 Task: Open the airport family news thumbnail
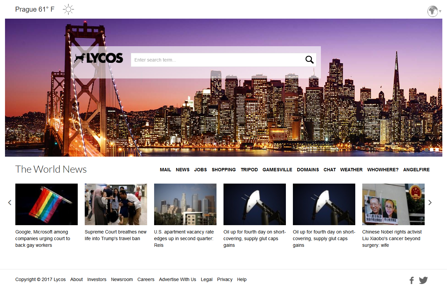point(116,204)
